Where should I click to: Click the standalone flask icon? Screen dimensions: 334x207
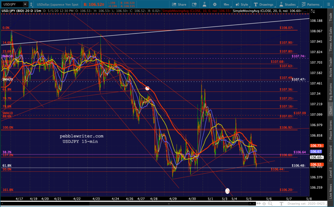[x=204, y=4]
